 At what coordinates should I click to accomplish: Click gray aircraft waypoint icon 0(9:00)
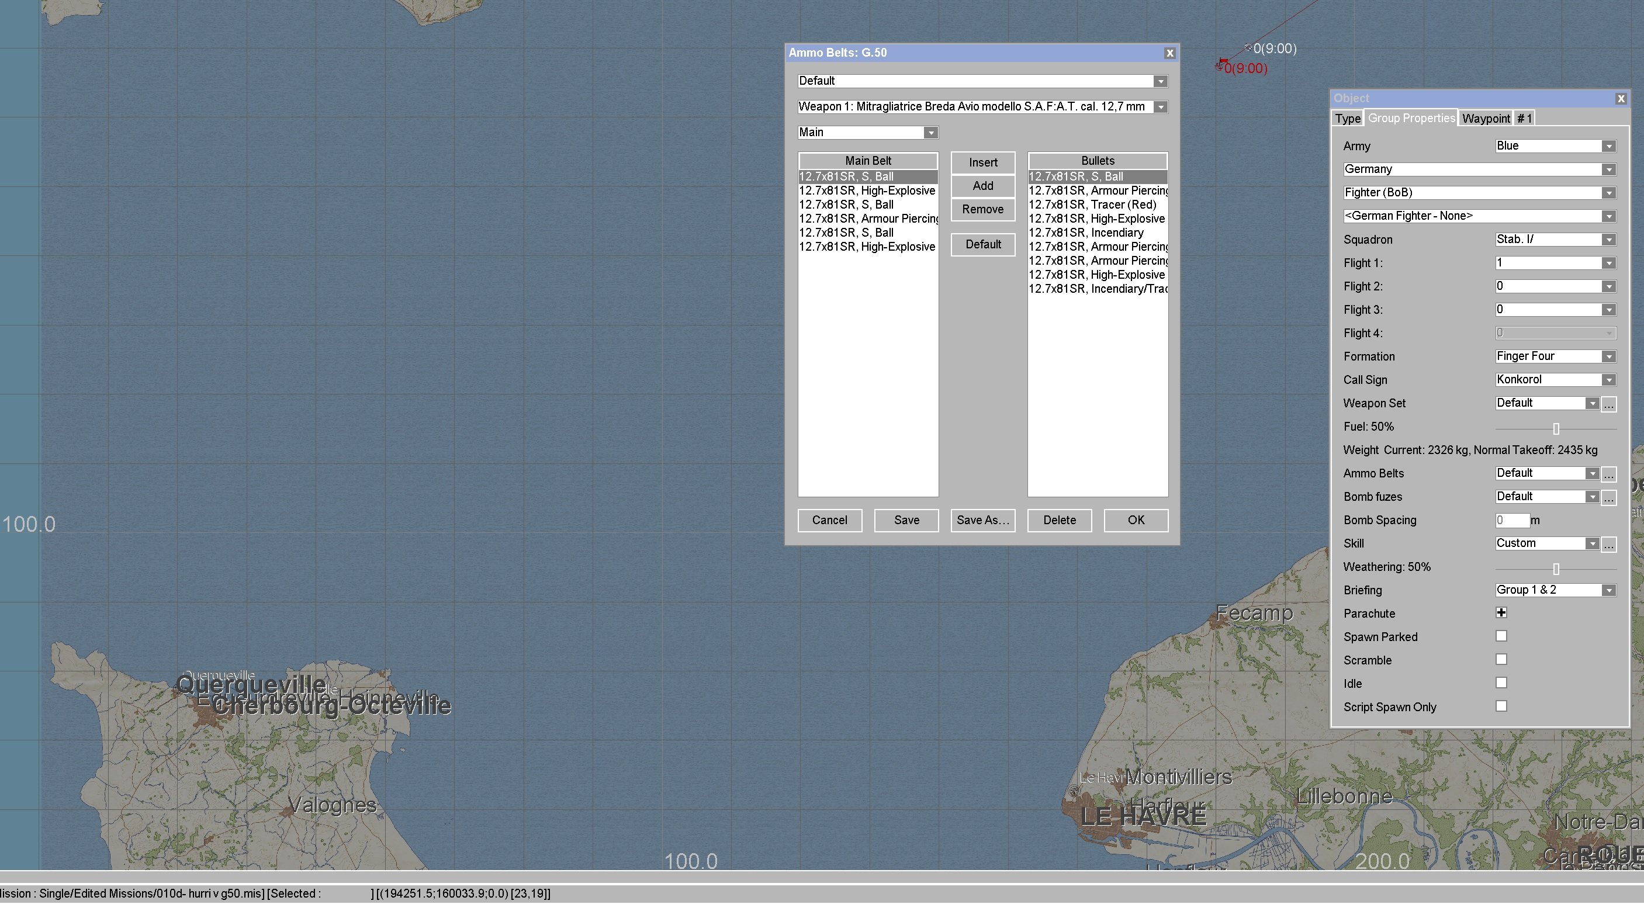(1248, 48)
